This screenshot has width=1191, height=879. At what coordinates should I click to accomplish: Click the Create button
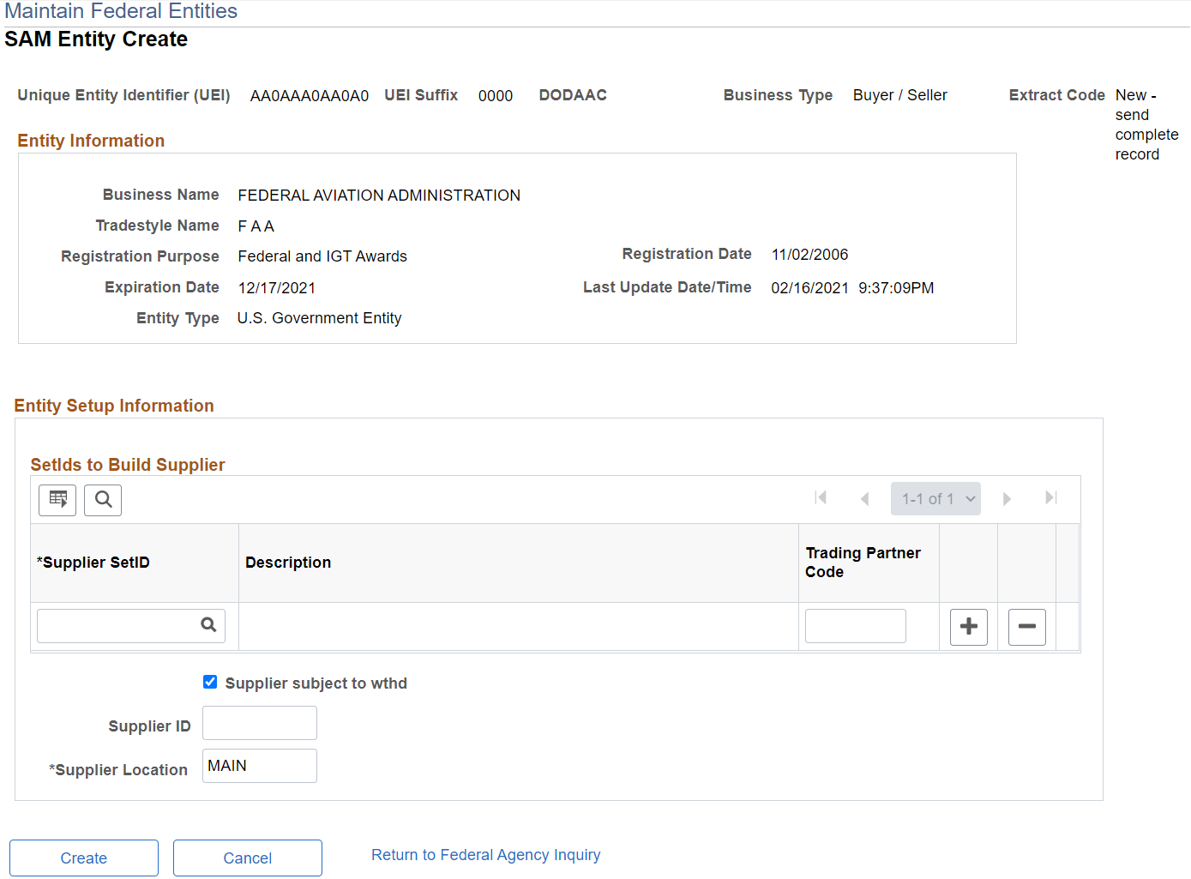(84, 858)
